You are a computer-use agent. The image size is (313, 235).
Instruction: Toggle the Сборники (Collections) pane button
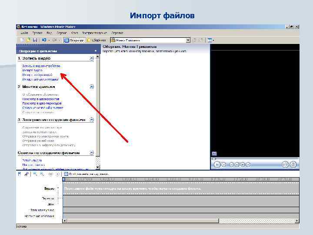(97, 40)
